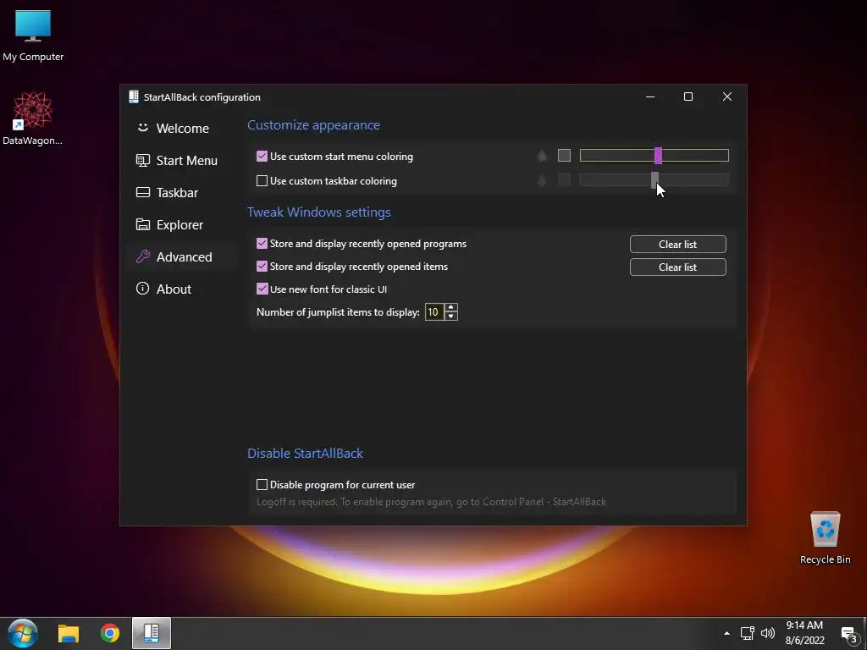Click the Disable StartAllBack heading
Screen dimensions: 867x650
click(305, 454)
